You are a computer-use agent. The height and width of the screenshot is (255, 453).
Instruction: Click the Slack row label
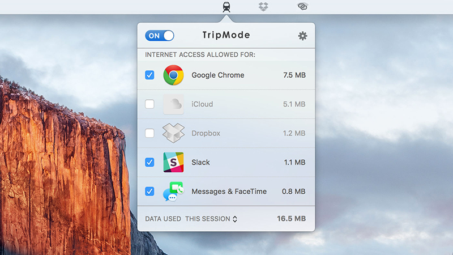(200, 162)
